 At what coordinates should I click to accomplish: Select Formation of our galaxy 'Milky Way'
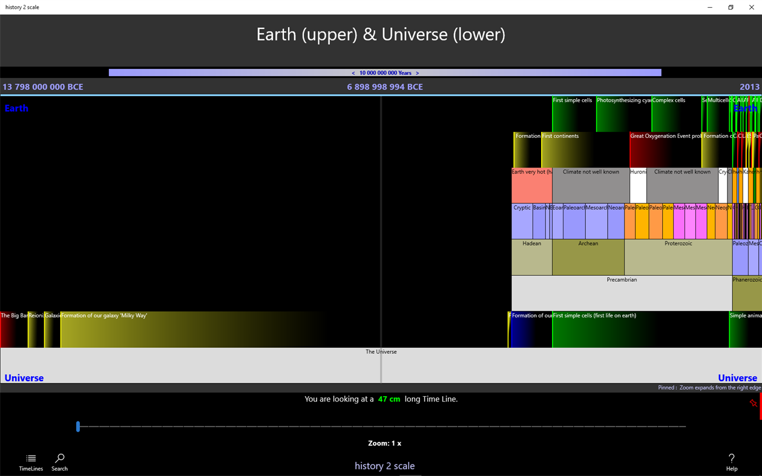coord(194,330)
